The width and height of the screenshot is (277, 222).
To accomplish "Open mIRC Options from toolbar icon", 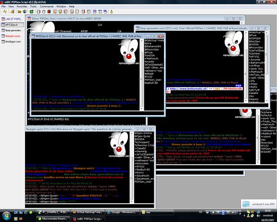I will 13,12.
